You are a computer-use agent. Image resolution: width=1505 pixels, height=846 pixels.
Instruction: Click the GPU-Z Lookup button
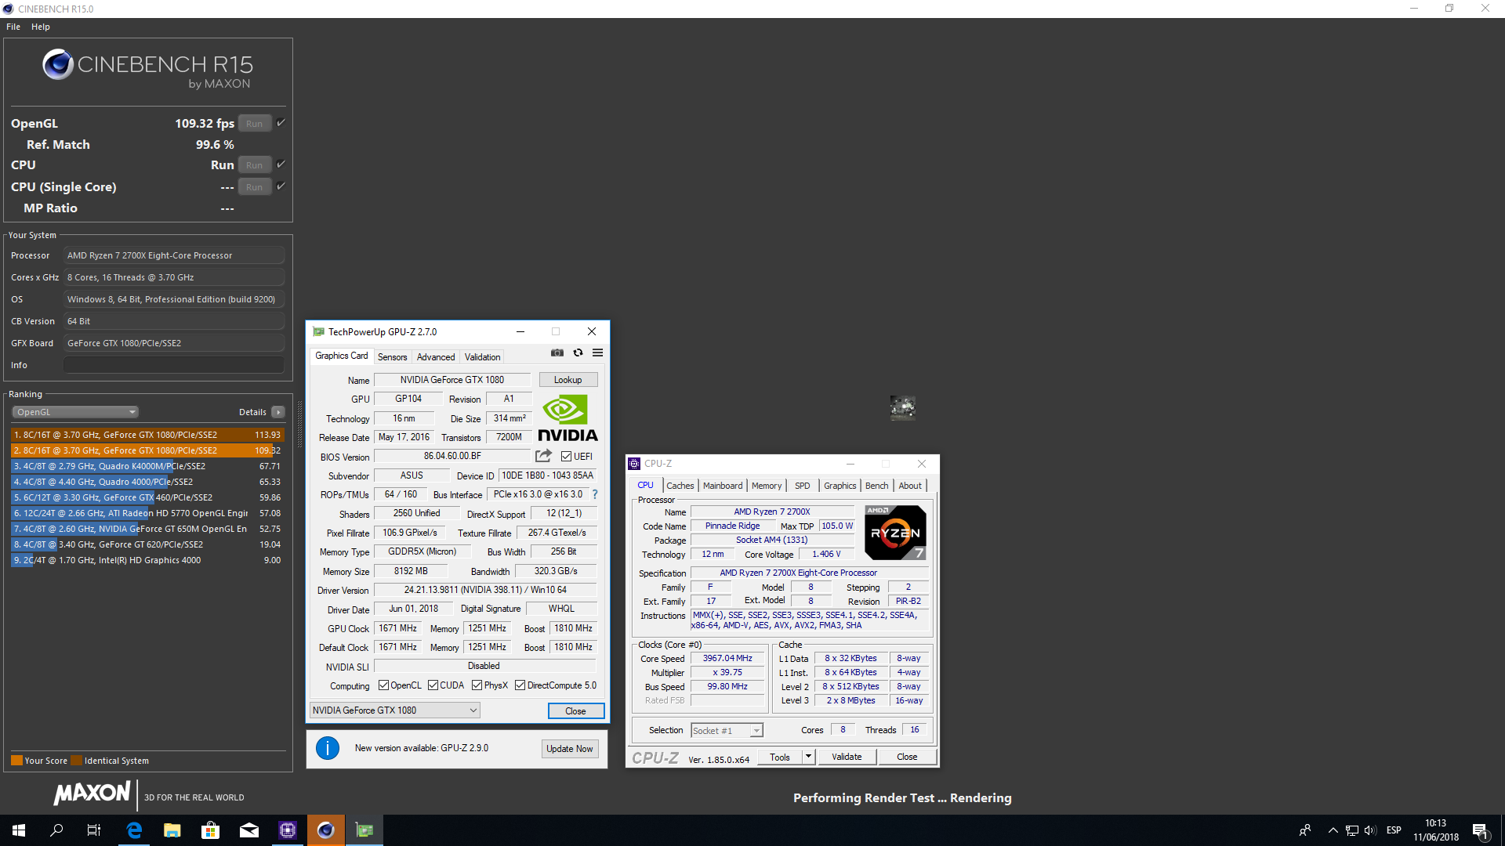tap(568, 380)
